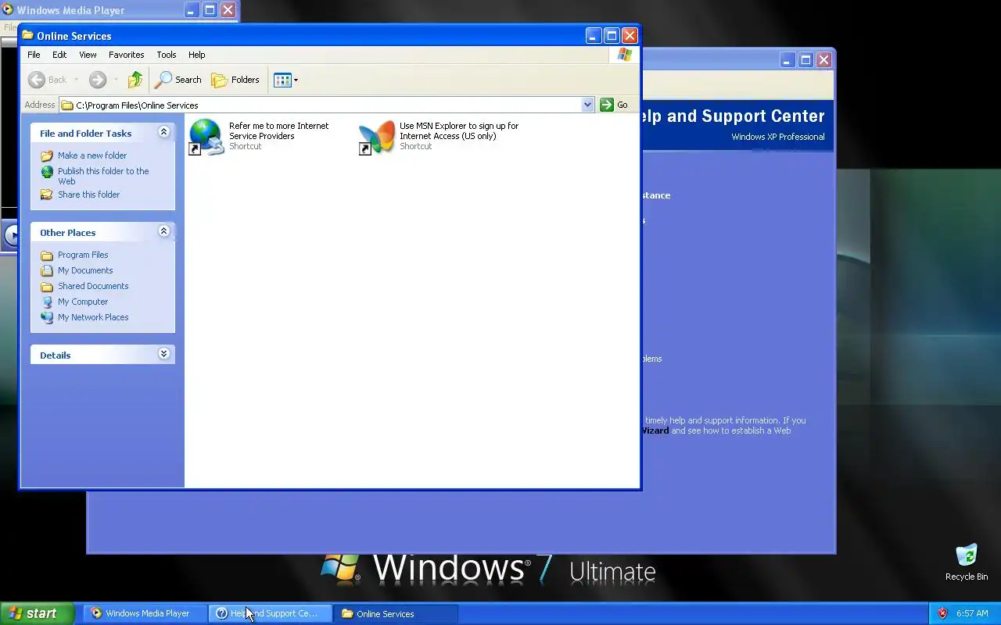Toggle the Folders pane button
Viewport: 1001px width, 625px height.
pos(235,80)
